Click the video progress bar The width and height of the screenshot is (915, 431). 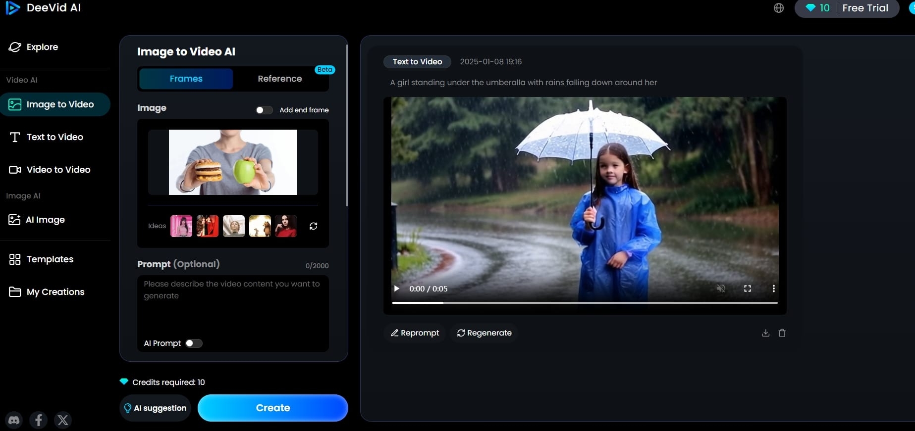click(x=585, y=302)
